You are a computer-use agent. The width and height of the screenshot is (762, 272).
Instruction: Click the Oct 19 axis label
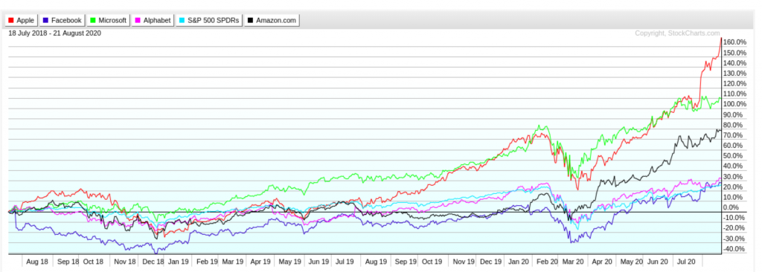point(432,262)
